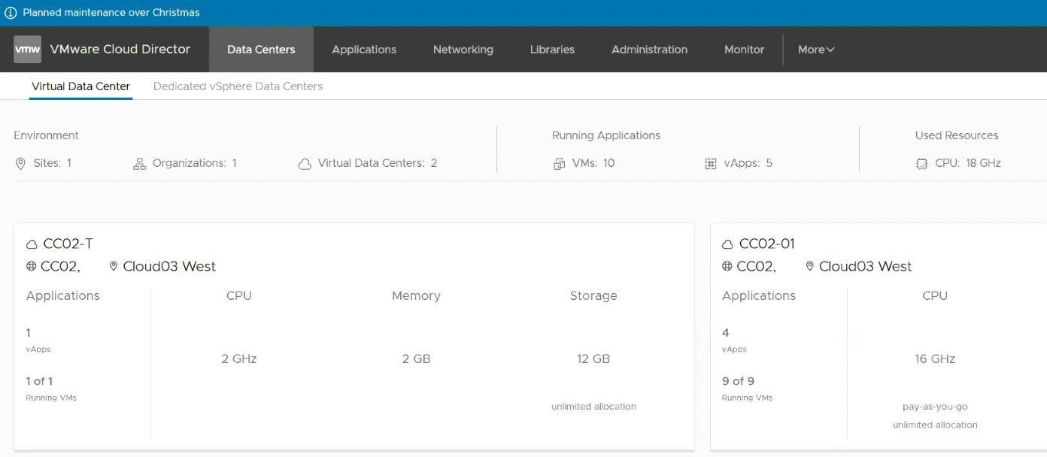Expand the CC02-T data center card
This screenshot has height=457, width=1047.
click(x=354, y=336)
